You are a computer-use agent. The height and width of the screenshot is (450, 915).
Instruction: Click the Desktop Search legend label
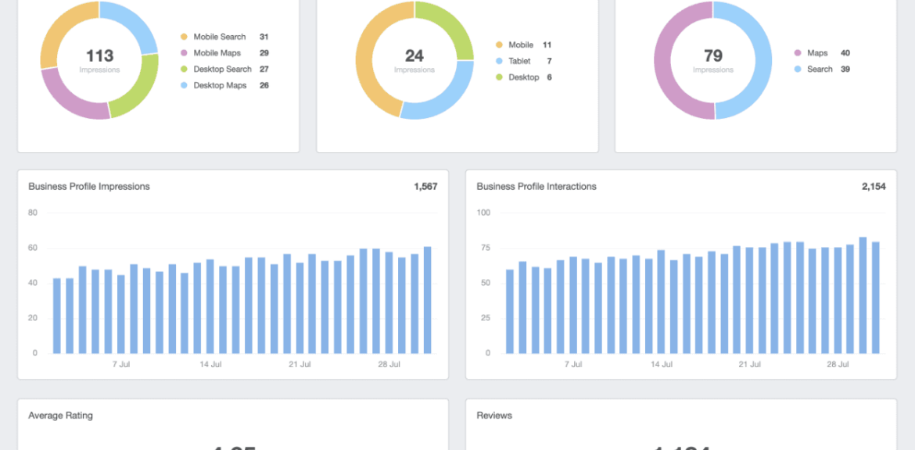coord(222,70)
